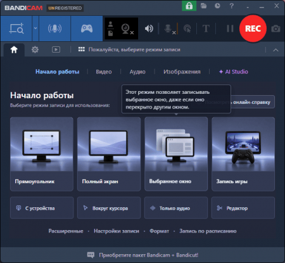Image resolution: width=285 pixels, height=263 pixels.
Task: Open the Settings gear tab
Action: pyautogui.click(x=35, y=49)
